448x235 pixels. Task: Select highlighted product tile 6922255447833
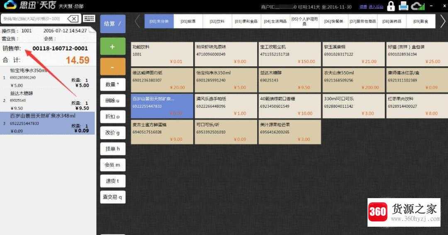coord(162,106)
